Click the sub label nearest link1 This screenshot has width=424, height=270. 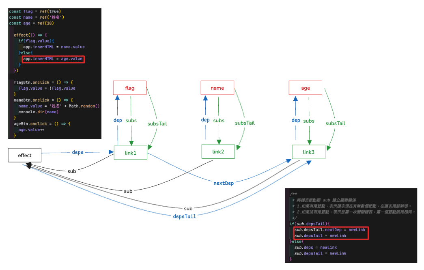point(72,171)
